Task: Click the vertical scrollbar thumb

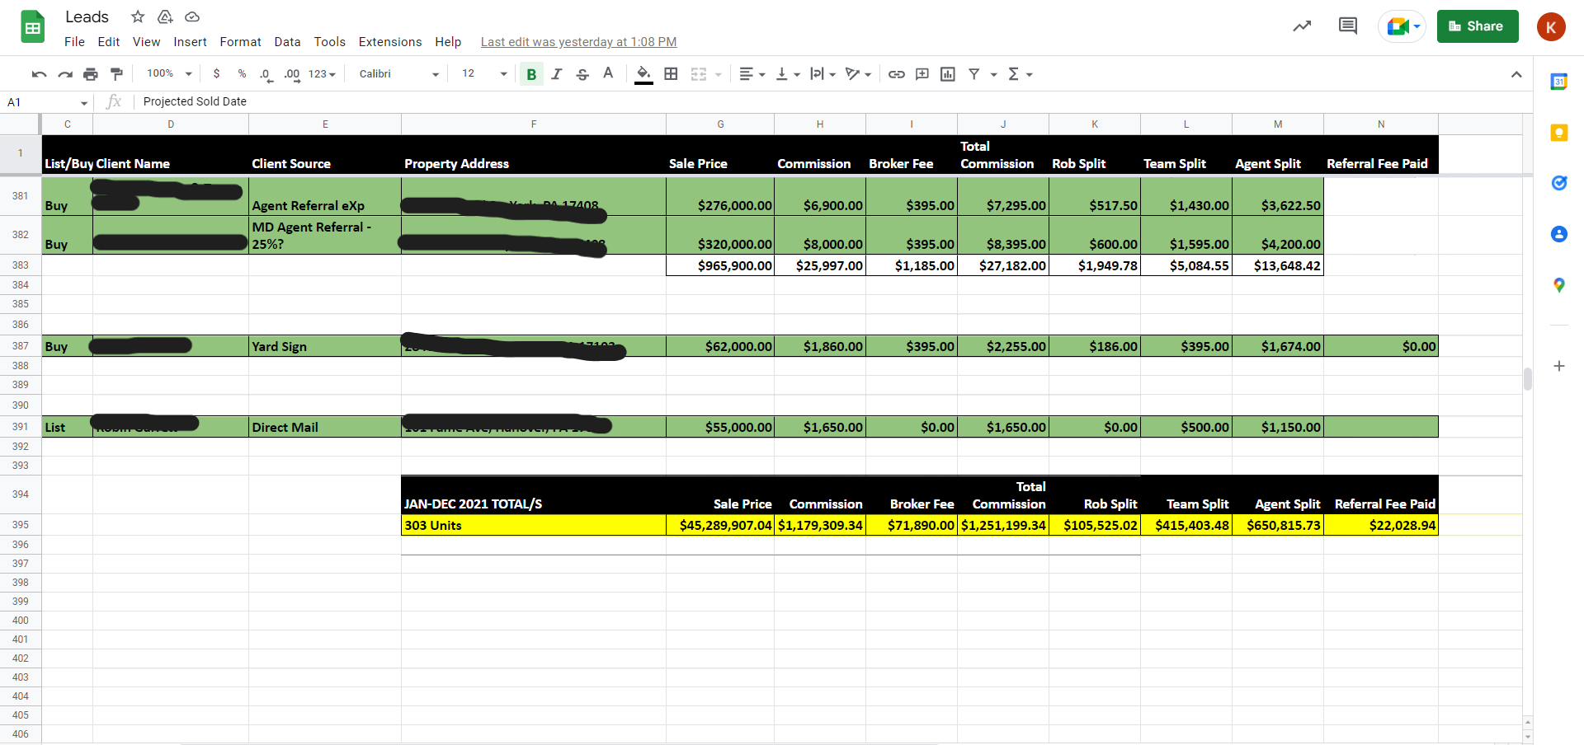Action: 1528,379
